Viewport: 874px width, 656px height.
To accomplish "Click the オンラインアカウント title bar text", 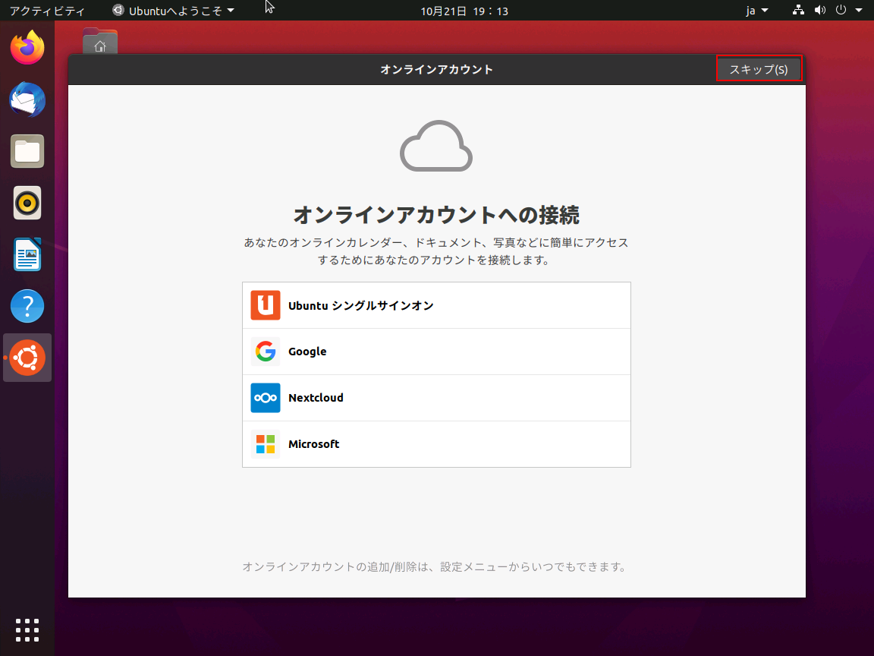I will 436,69.
